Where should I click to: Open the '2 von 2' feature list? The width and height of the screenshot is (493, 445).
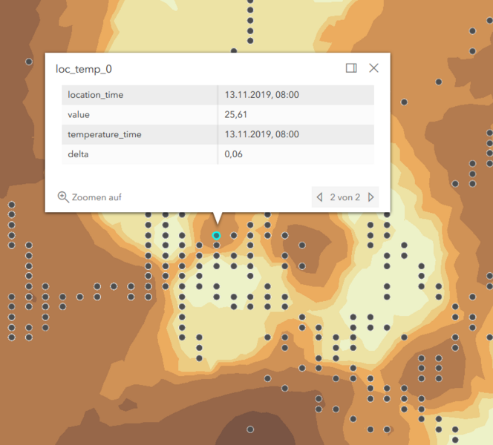(x=345, y=197)
